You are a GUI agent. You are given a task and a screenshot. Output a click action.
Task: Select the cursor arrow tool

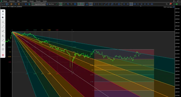coord(91,4)
